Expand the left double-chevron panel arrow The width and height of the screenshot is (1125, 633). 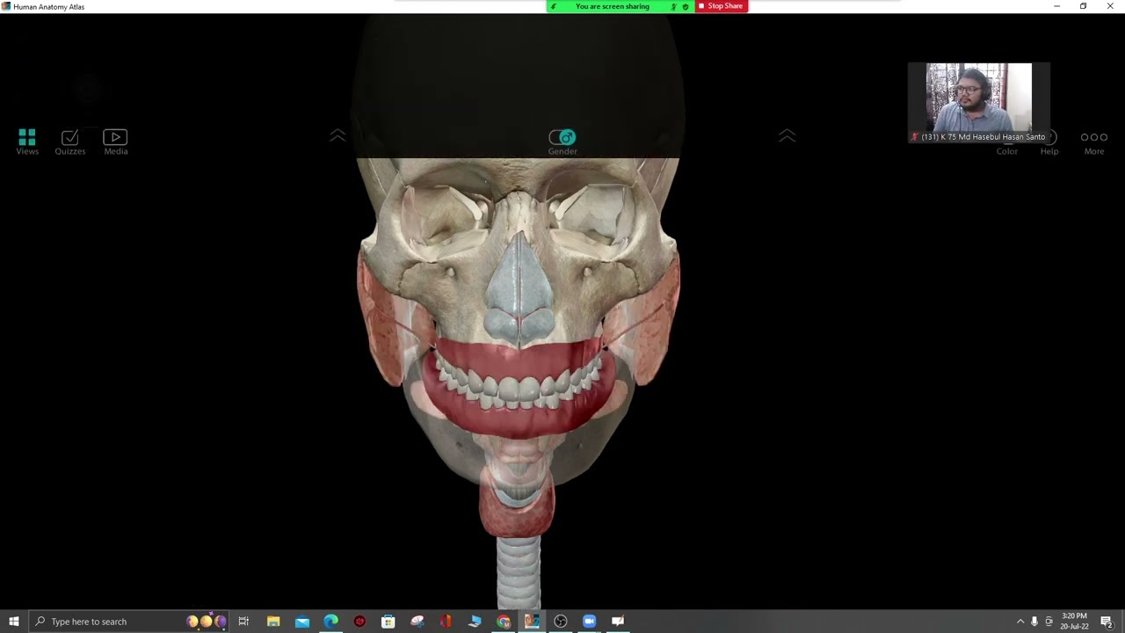[x=337, y=135]
